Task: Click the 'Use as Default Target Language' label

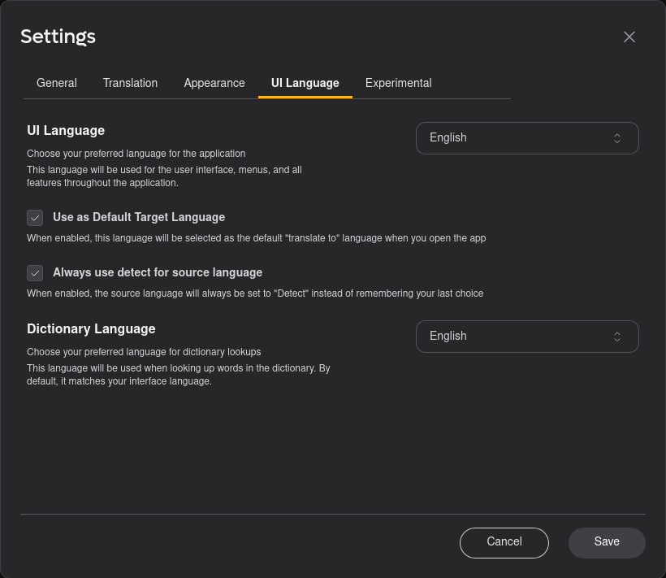Action: [139, 217]
